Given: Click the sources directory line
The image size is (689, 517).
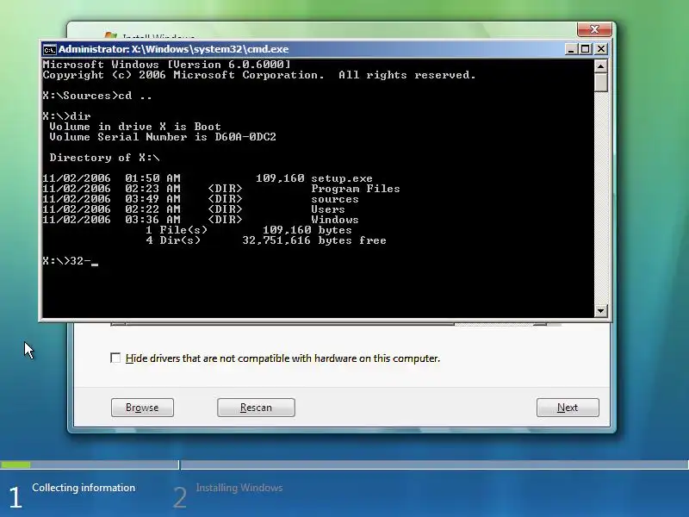Looking at the screenshot, I should (x=201, y=199).
